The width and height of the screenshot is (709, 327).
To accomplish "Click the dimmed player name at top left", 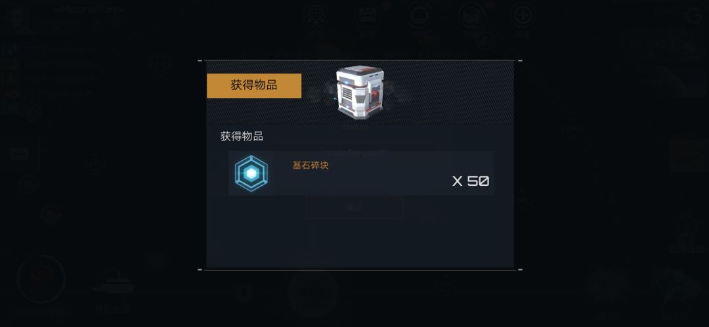I will (88, 9).
